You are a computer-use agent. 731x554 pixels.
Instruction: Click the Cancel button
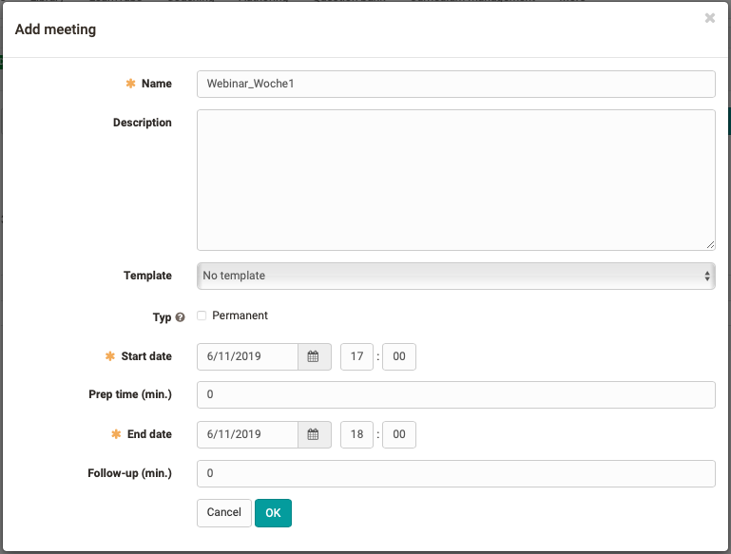click(x=224, y=513)
